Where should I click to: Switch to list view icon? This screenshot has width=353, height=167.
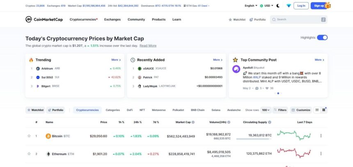317,110
